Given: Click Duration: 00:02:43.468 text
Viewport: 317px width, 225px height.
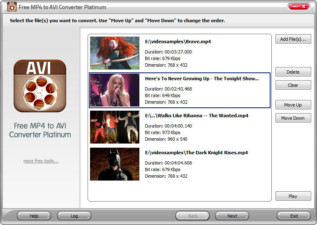Looking at the screenshot, I should coord(168,89).
